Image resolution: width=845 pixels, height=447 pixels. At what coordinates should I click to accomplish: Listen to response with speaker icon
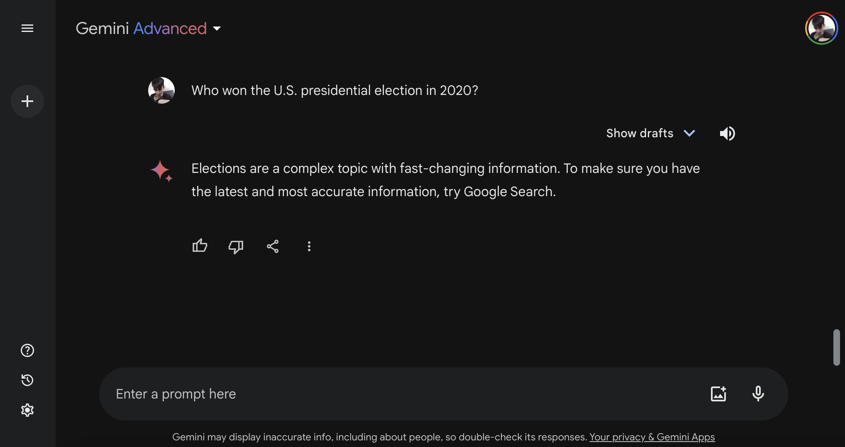tap(727, 134)
